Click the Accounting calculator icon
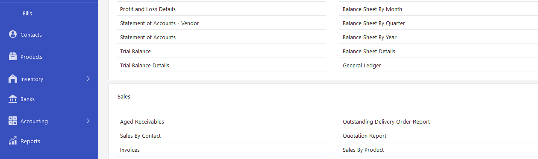 click(12, 121)
